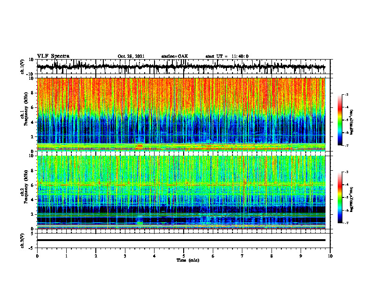Click ch.1 spectrogram frequency tick "6"
The image size is (372, 287).
pyautogui.click(x=33, y=107)
